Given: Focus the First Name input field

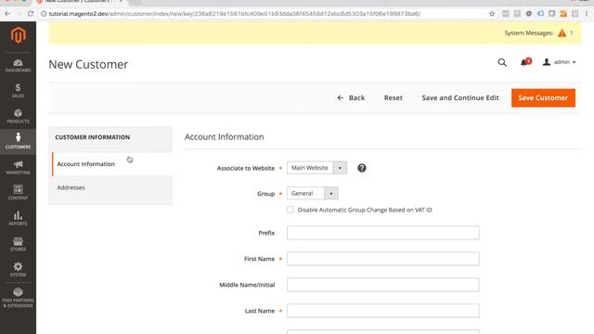Looking at the screenshot, I should pos(383,259).
